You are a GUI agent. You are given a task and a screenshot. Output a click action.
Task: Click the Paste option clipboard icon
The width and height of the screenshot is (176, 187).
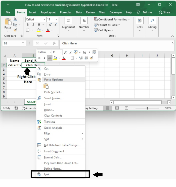(46, 86)
